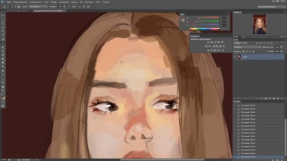Add an Invert adjustment layer

(x=208, y=51)
